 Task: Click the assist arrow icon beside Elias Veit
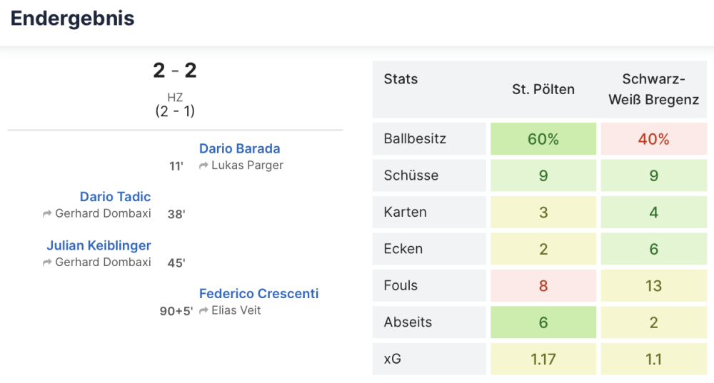point(203,310)
